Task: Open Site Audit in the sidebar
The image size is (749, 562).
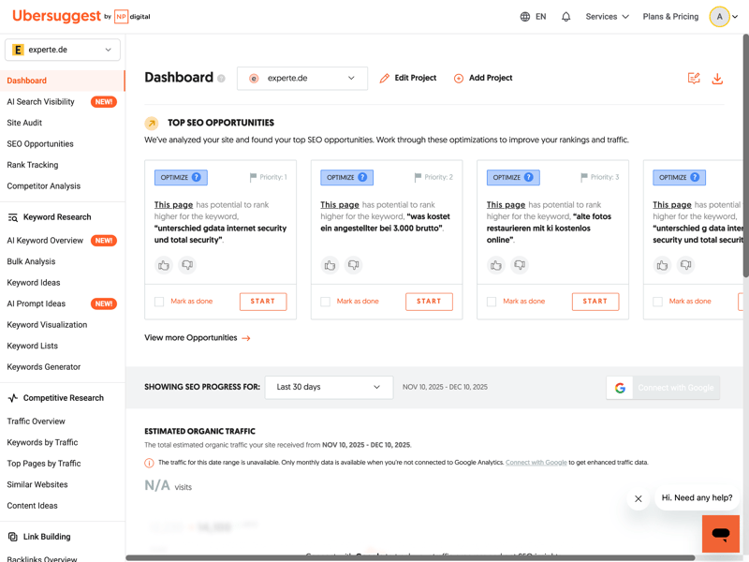Action: tap(24, 123)
